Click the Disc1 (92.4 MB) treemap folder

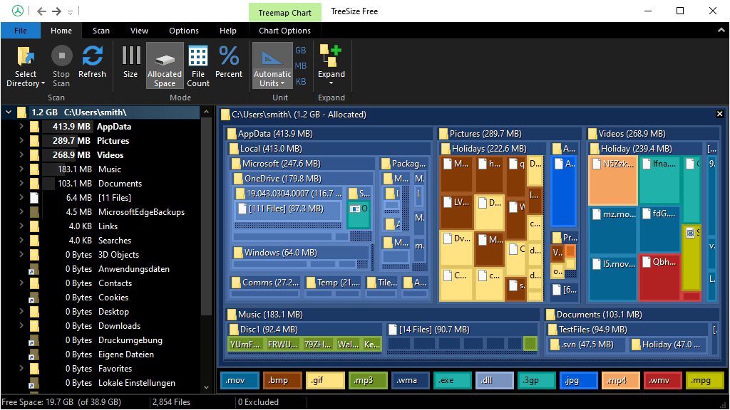coord(305,330)
